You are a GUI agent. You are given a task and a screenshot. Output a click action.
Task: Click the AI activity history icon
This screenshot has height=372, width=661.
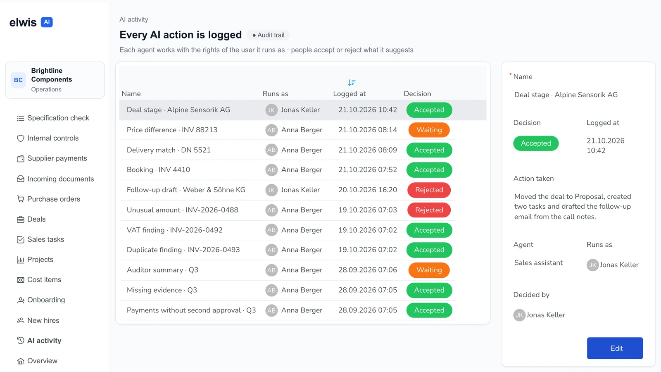pyautogui.click(x=20, y=341)
